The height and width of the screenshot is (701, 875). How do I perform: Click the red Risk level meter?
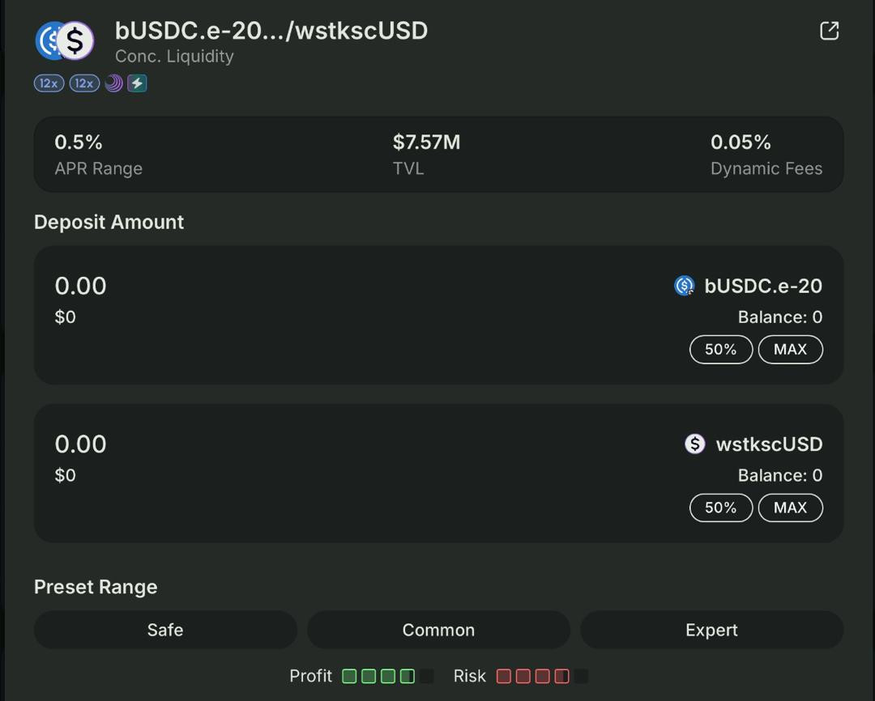point(542,676)
